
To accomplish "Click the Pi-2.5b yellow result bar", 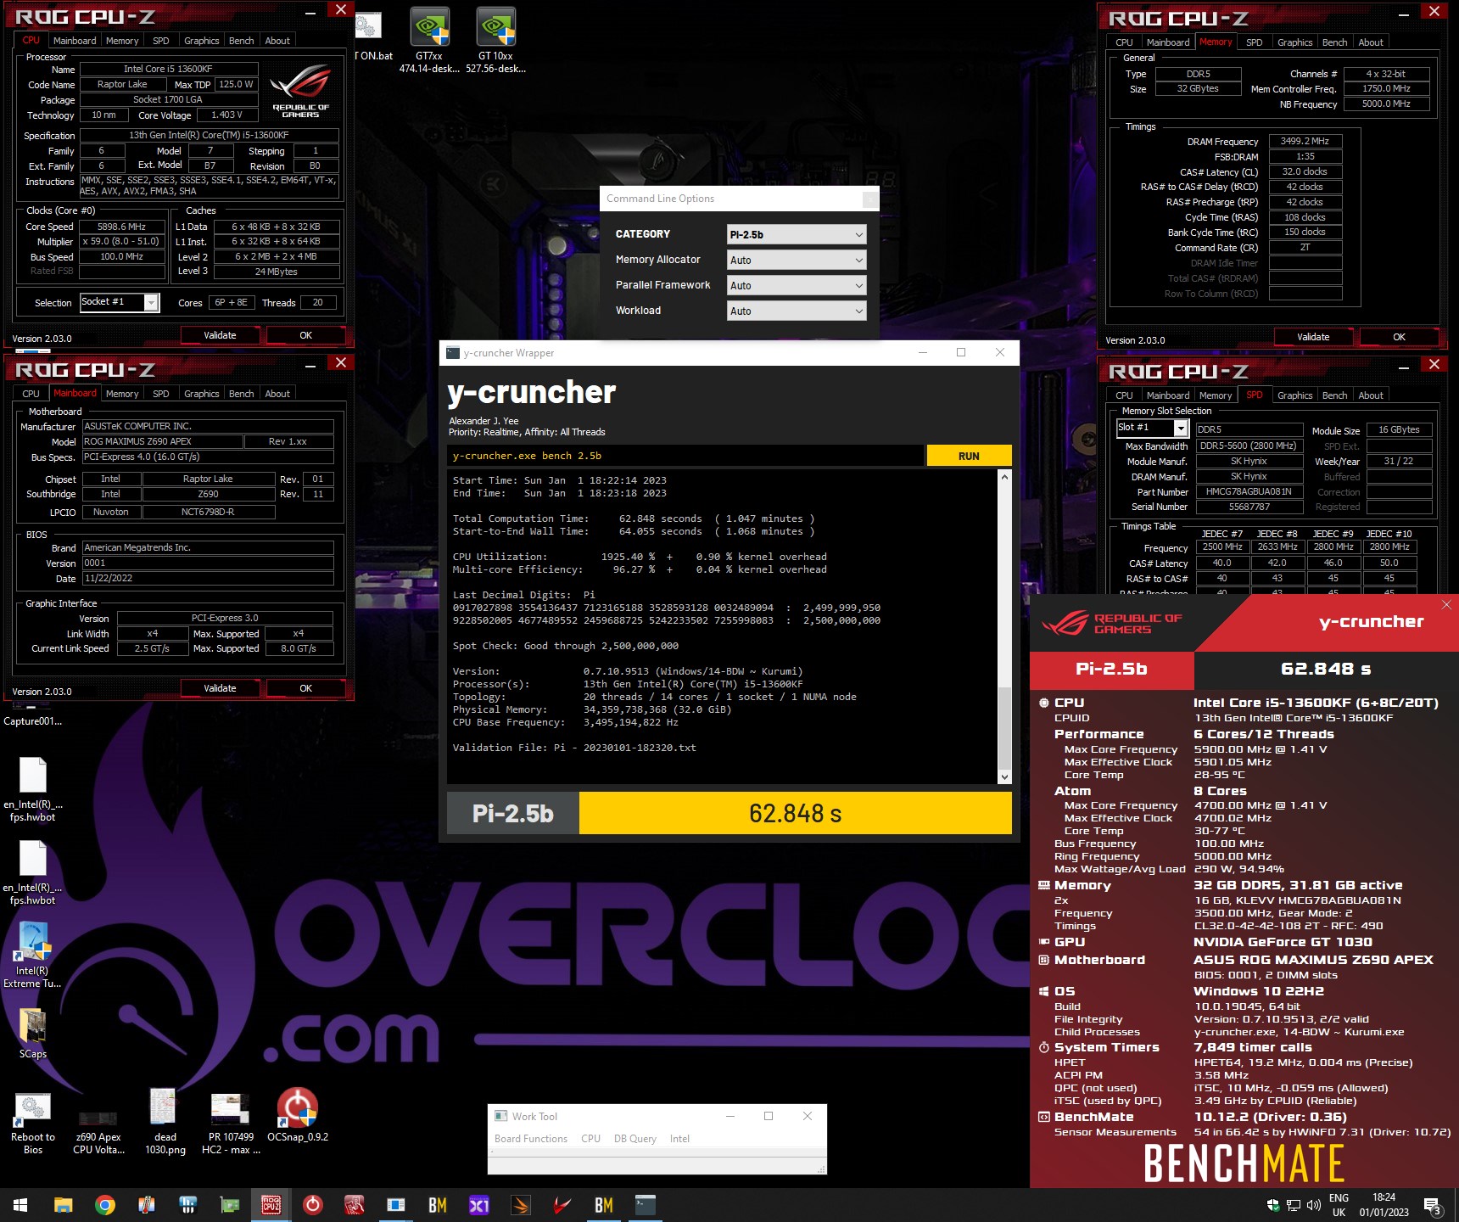I will [x=795, y=814].
